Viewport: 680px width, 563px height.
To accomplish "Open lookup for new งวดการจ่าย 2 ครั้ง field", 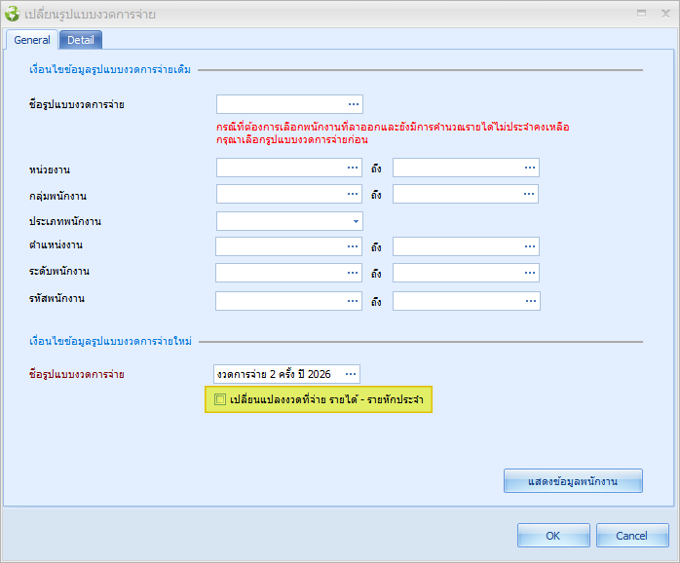I will point(351,374).
